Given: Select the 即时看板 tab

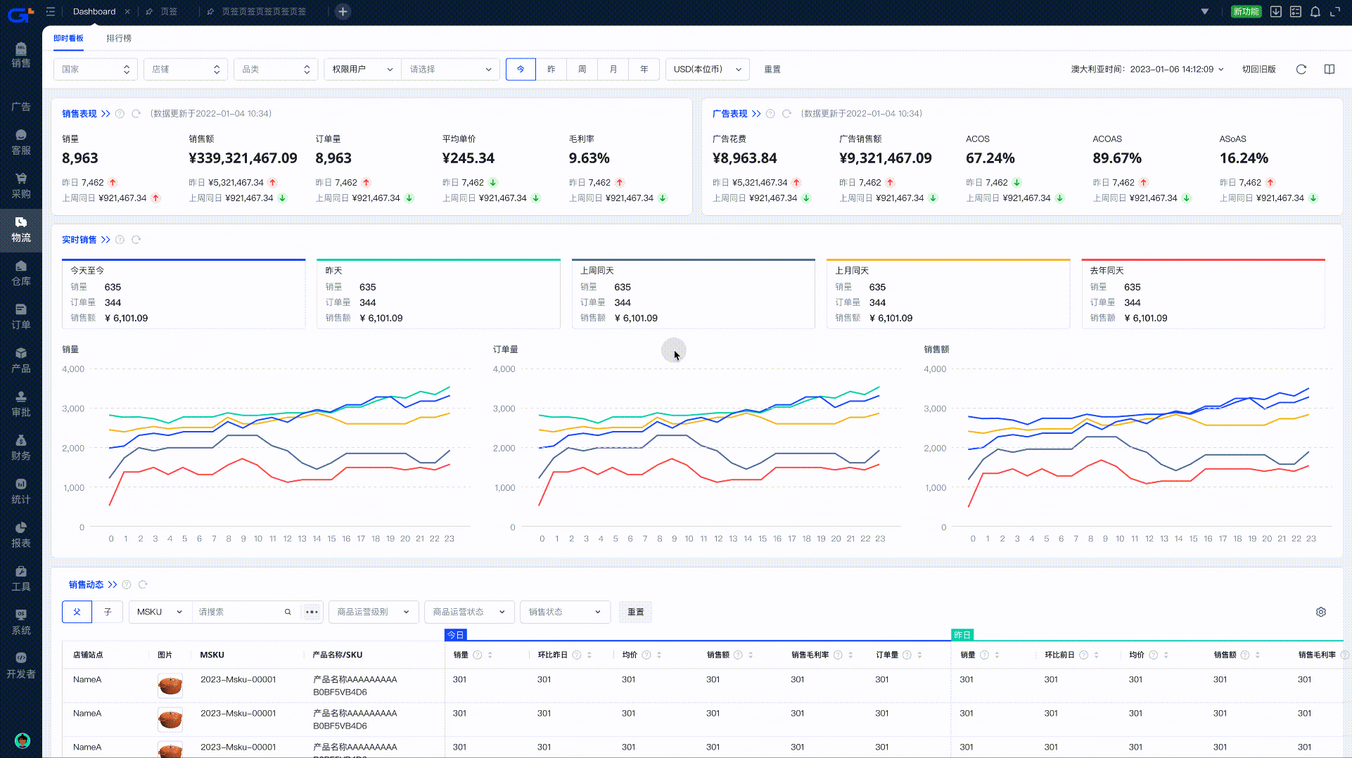Looking at the screenshot, I should coord(68,38).
